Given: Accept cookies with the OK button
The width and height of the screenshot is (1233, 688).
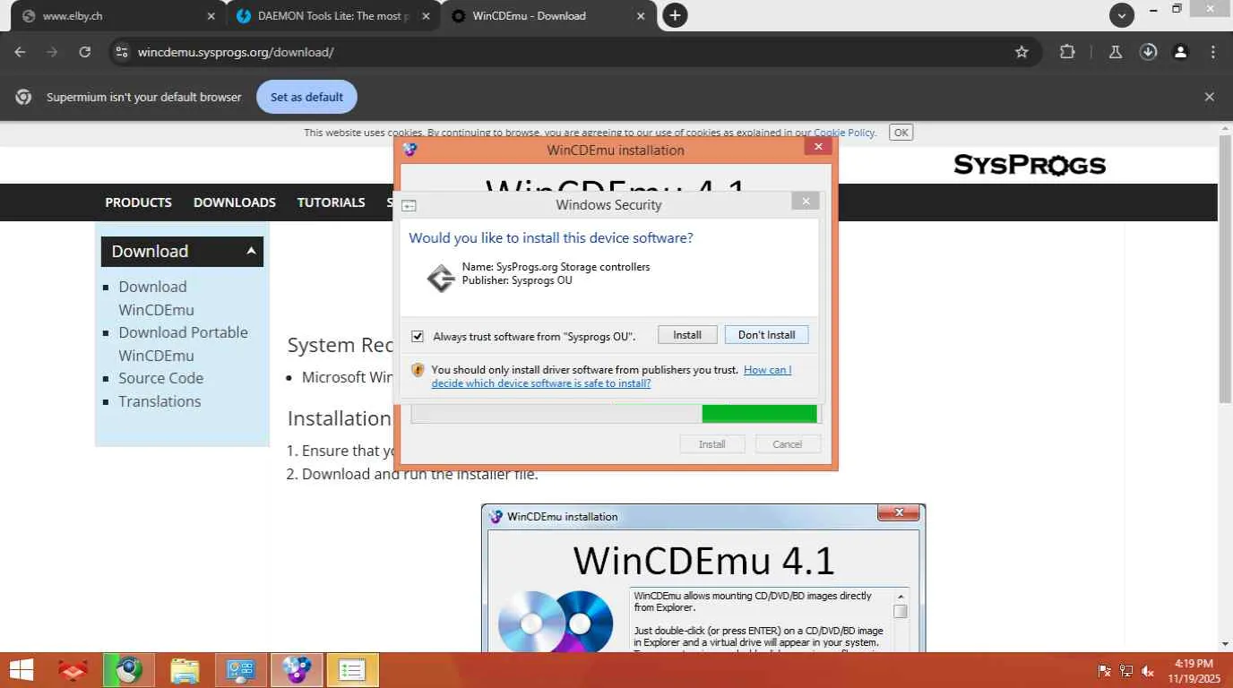Looking at the screenshot, I should point(901,133).
